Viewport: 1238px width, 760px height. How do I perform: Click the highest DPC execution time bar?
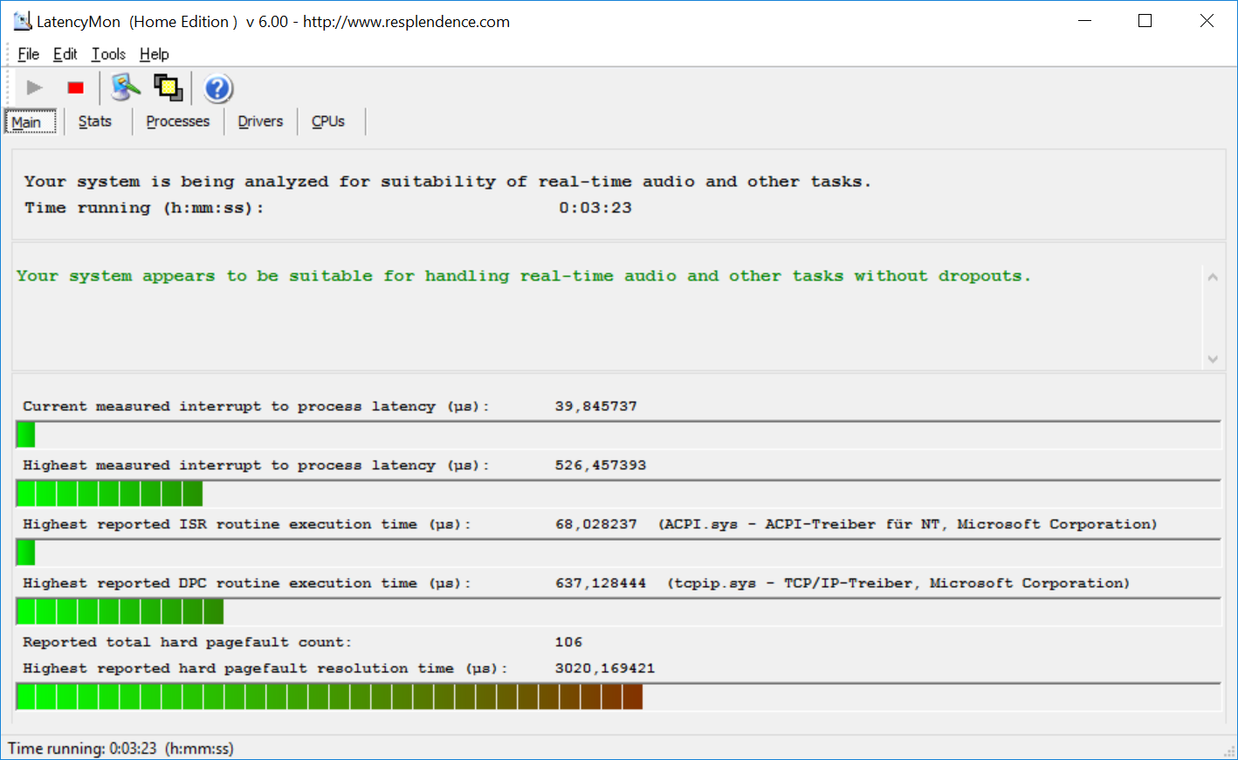618,611
